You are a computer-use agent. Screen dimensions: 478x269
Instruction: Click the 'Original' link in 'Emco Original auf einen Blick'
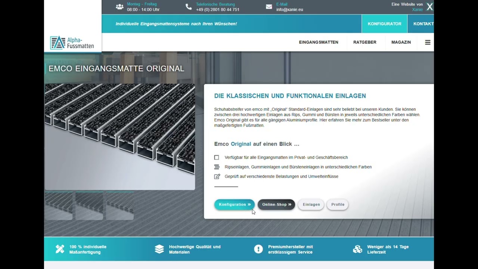point(241,144)
